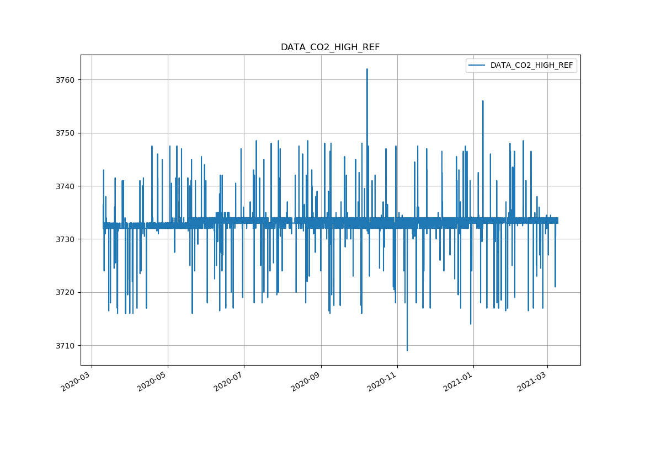Viewport: 645px width, 456px height.
Task: Select the 3710 y-axis tick label
Action: (65, 346)
